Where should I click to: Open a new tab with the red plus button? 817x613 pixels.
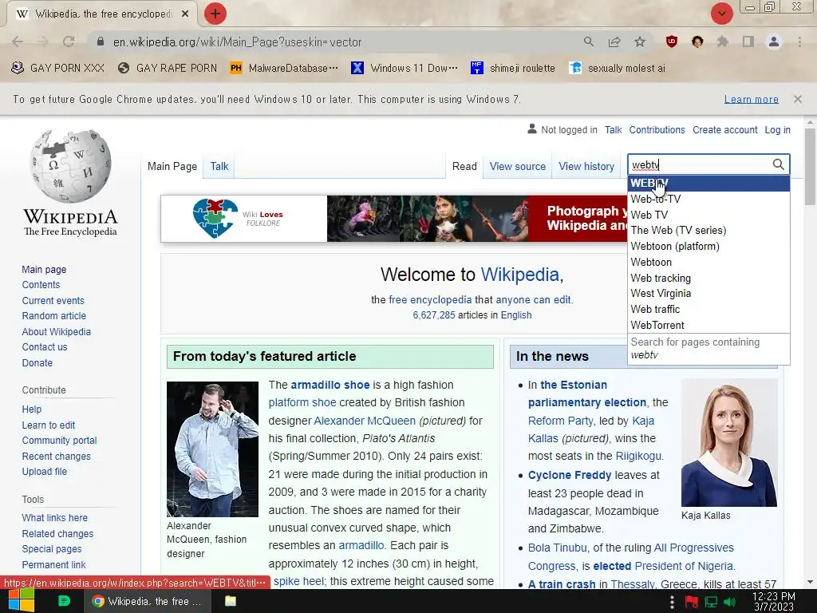pos(215,14)
